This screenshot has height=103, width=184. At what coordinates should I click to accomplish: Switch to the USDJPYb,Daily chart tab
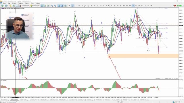[34, 100]
